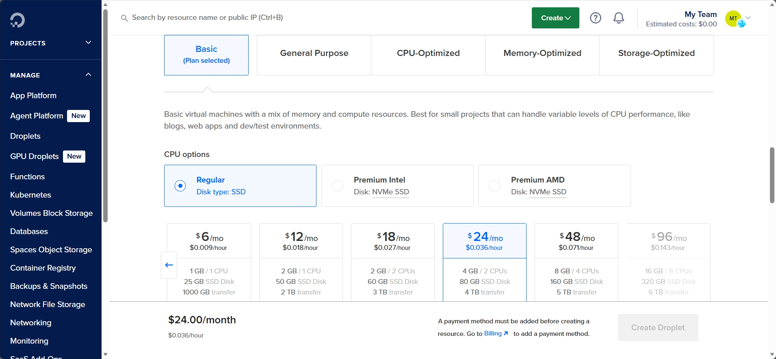Image resolution: width=776 pixels, height=359 pixels.
Task: Choose the $18/mo plan card
Action: 393,262
